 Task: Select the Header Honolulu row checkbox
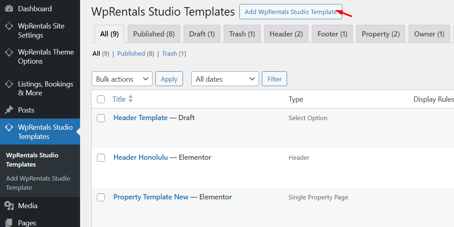click(x=101, y=158)
